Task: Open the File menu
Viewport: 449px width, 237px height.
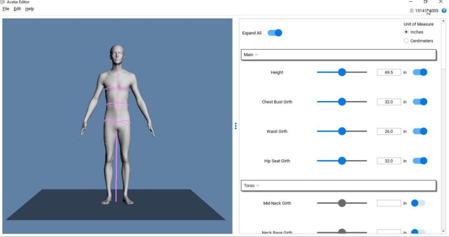Action: (6, 9)
